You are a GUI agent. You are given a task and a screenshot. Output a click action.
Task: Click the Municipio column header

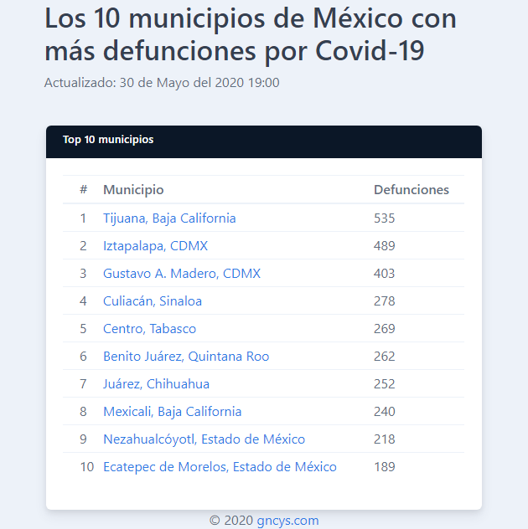133,190
